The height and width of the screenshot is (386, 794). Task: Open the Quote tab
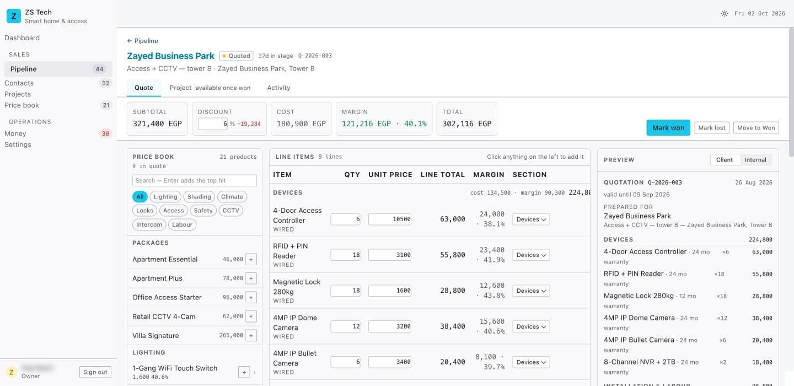tap(144, 88)
